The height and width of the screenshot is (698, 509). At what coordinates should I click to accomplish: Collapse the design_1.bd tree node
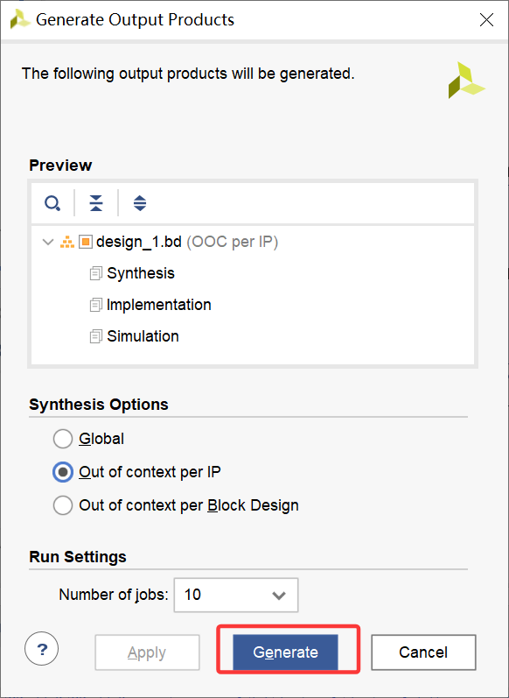click(x=47, y=243)
